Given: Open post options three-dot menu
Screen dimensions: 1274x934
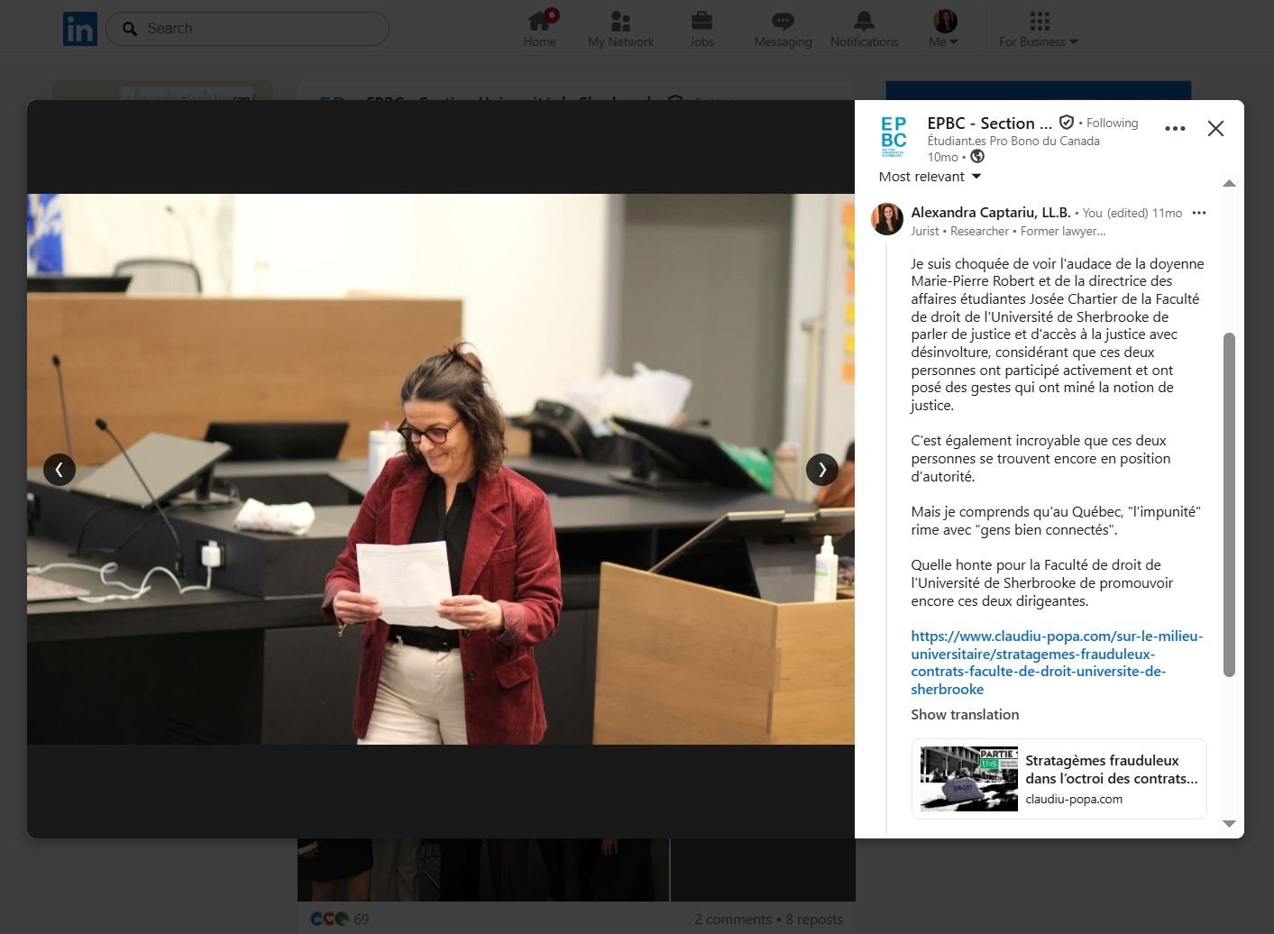Looking at the screenshot, I should click(x=1175, y=128).
